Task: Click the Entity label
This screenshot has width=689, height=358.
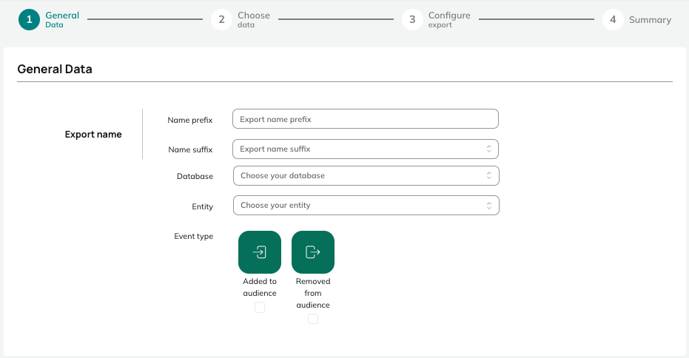Action: click(202, 206)
